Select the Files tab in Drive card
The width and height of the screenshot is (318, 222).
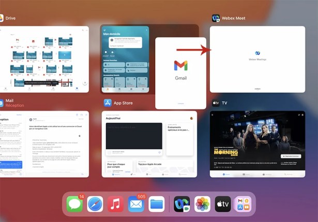[x=77, y=89]
